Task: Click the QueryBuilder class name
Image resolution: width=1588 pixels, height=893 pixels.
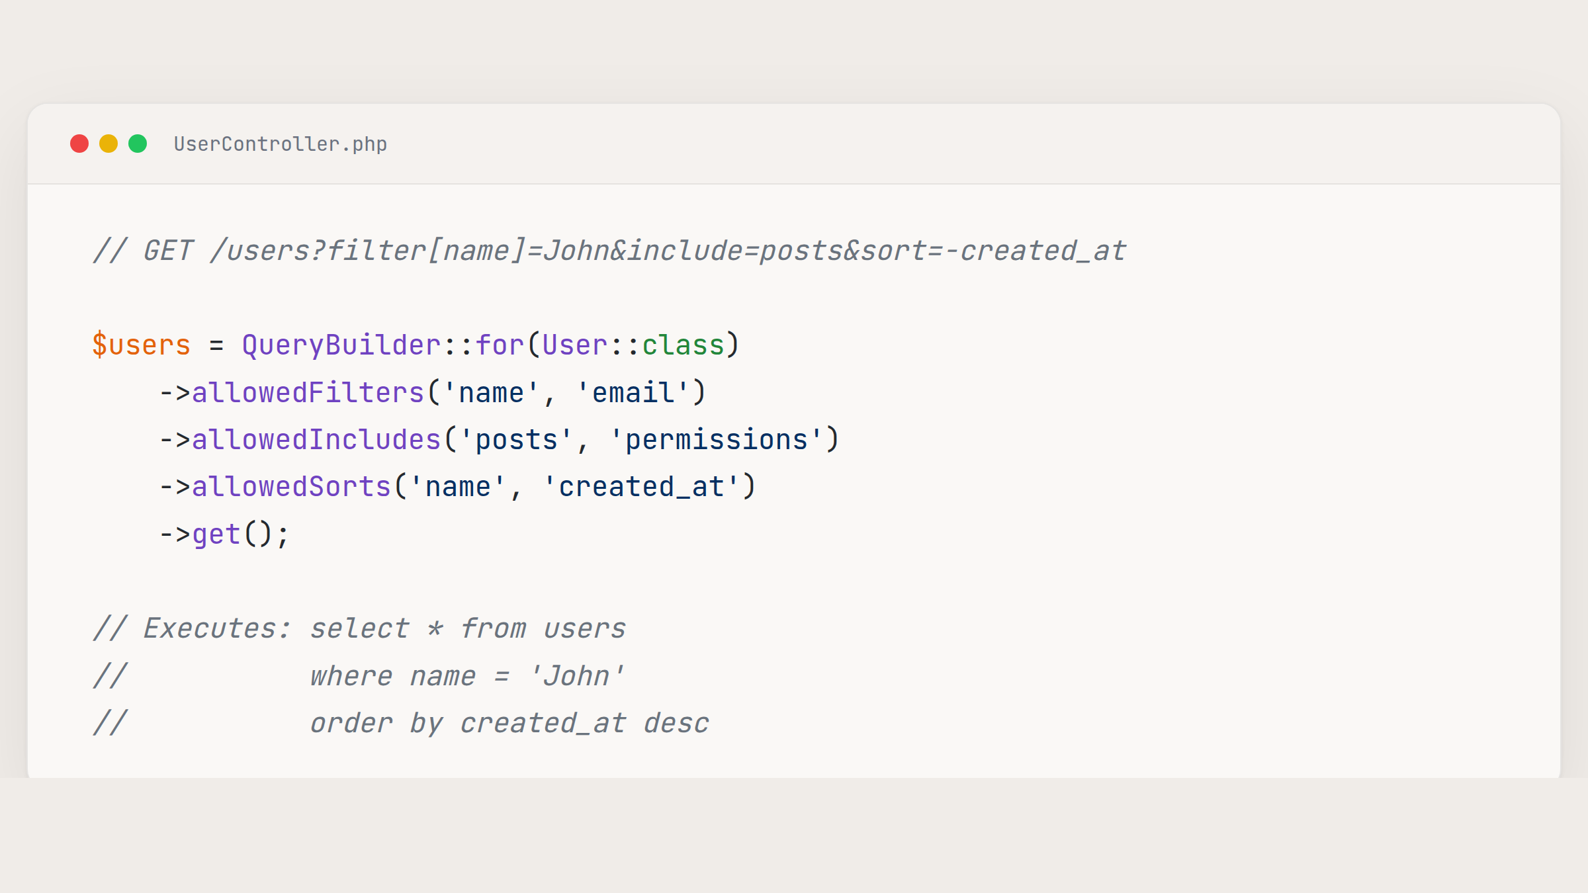Action: 341,345
